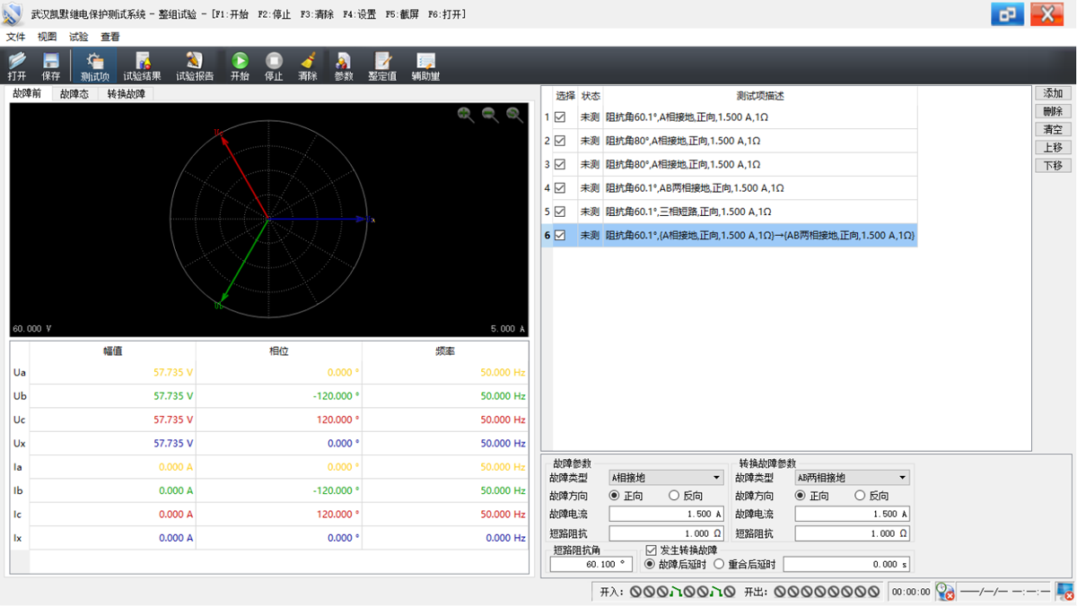Screen dimensions: 1077x606
Task: Click the 清除 (Clear) broom icon
Action: tap(308, 66)
